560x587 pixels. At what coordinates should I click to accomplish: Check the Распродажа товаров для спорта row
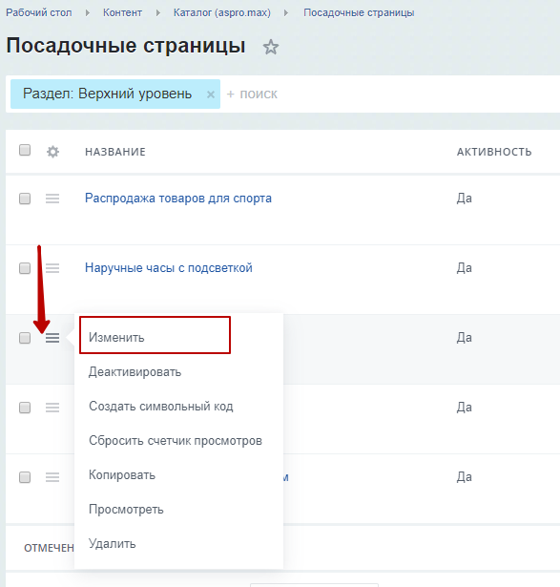(x=25, y=199)
